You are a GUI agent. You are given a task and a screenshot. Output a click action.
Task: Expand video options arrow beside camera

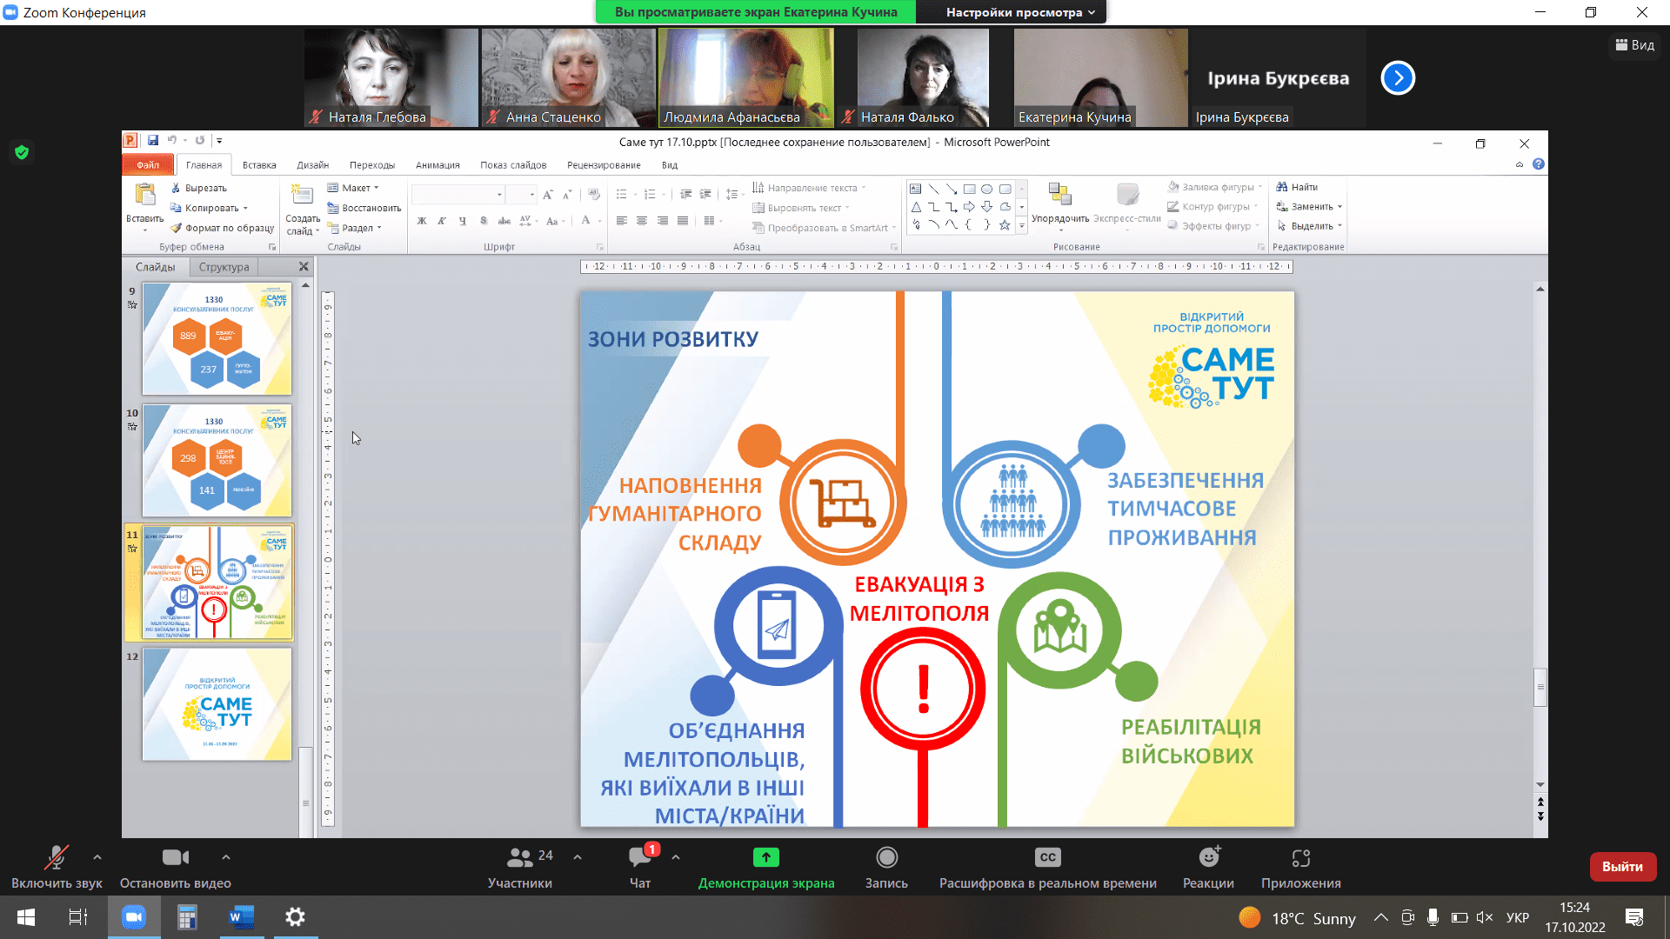[226, 857]
